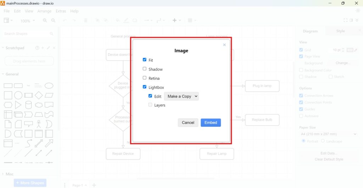This screenshot has width=363, height=188.
Task: Switch to the Style tab
Action: pos(340,31)
